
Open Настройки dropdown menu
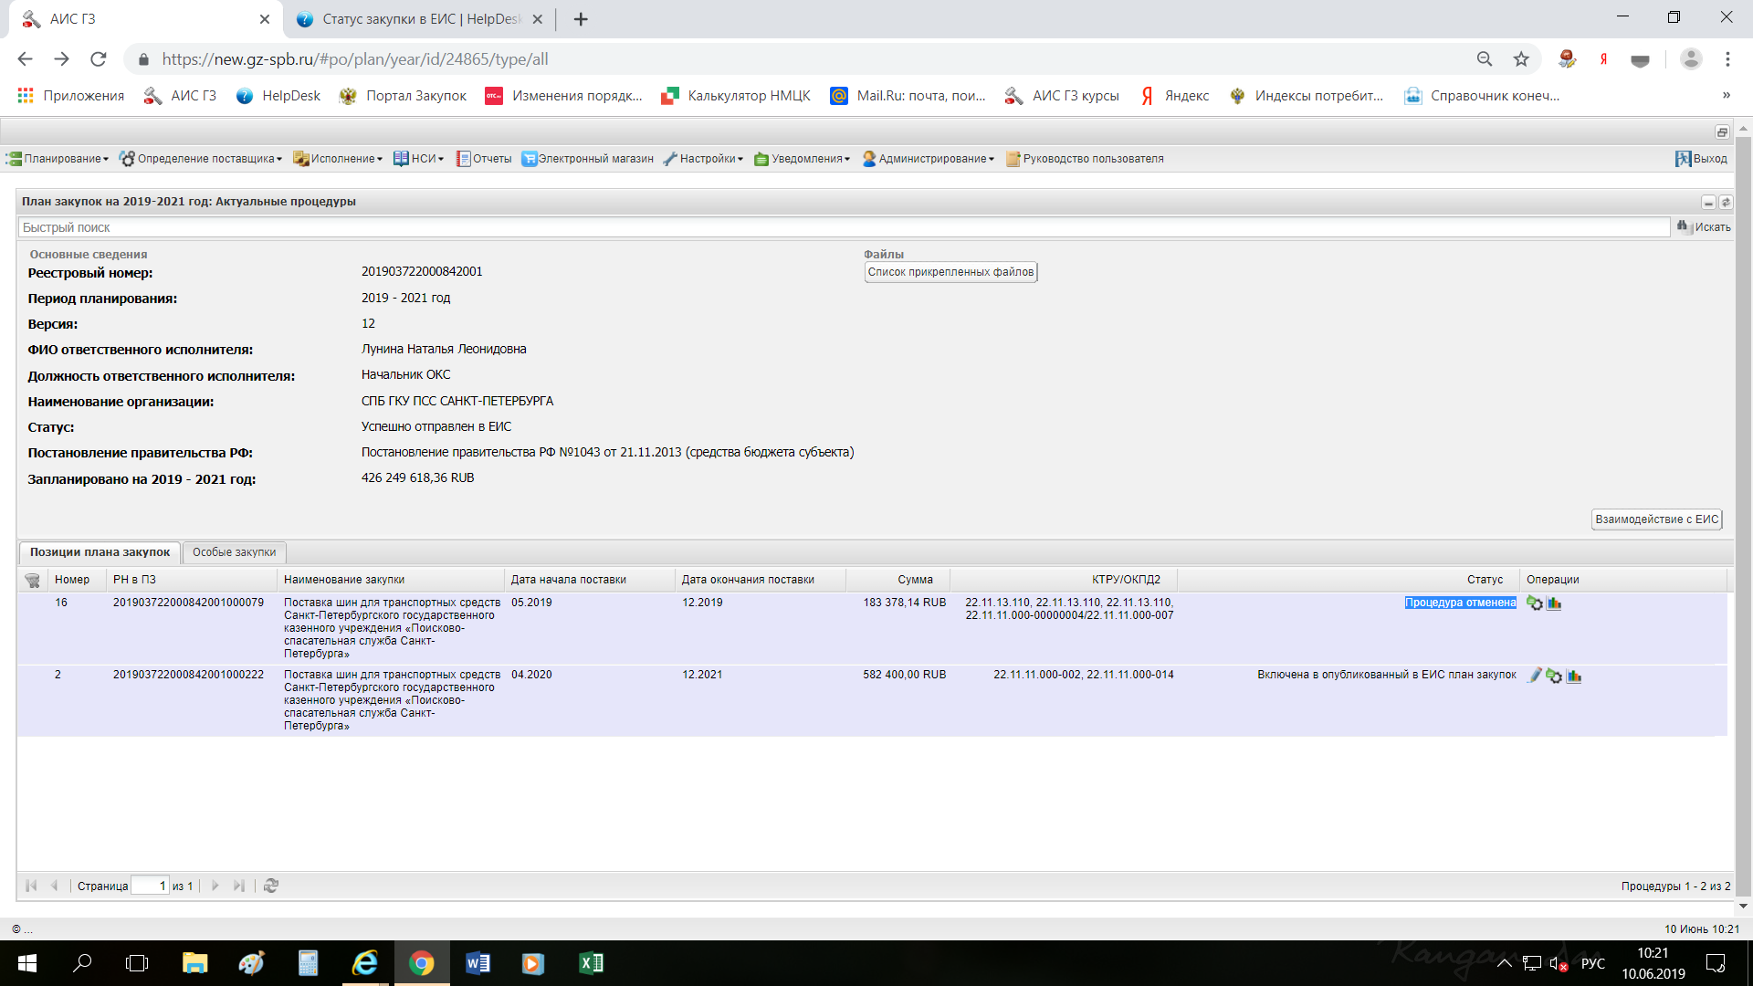[x=705, y=159]
